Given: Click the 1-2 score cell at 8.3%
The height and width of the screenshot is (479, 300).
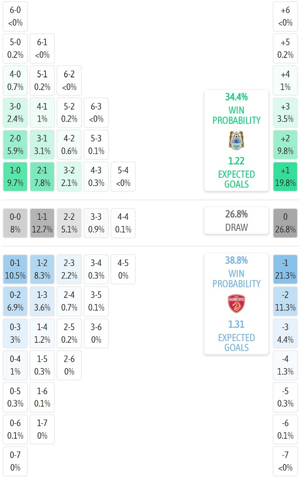Looking at the screenshot, I should 42,269.
